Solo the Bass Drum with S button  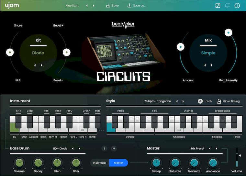tap(104, 148)
